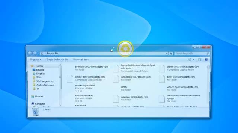The height and width of the screenshot is (133, 238).
Task: Click the Recycle Bin details pane icon
Action: point(36,112)
